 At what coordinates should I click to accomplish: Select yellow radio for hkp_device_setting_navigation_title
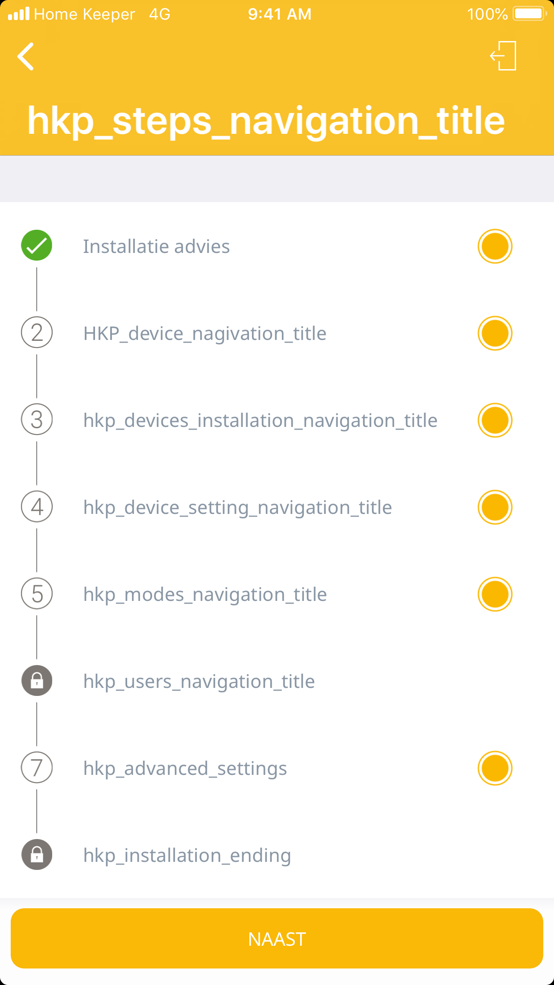(x=495, y=507)
